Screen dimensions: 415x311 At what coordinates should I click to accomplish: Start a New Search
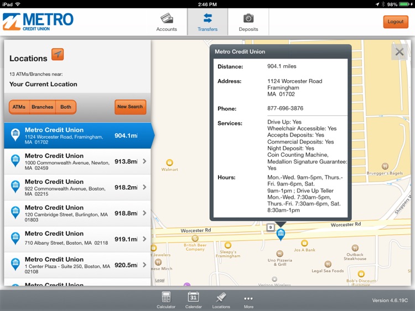130,107
